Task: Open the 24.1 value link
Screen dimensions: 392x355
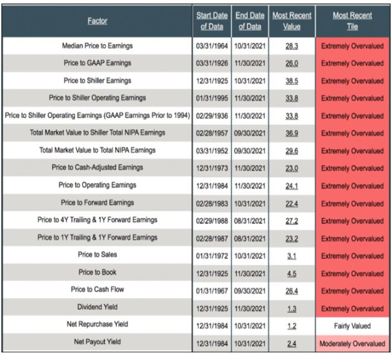Action: pyautogui.click(x=292, y=186)
